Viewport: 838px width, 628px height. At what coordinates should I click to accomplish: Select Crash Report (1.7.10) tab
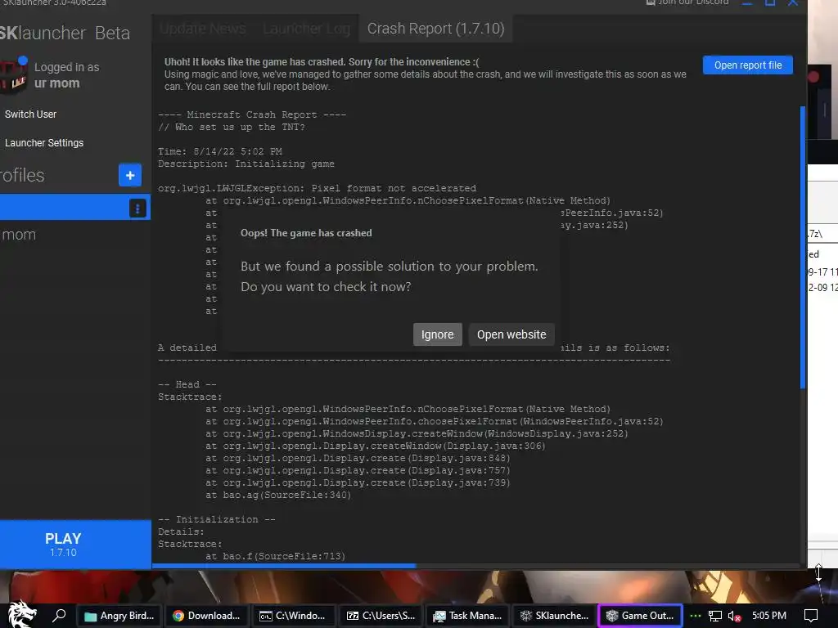435,29
